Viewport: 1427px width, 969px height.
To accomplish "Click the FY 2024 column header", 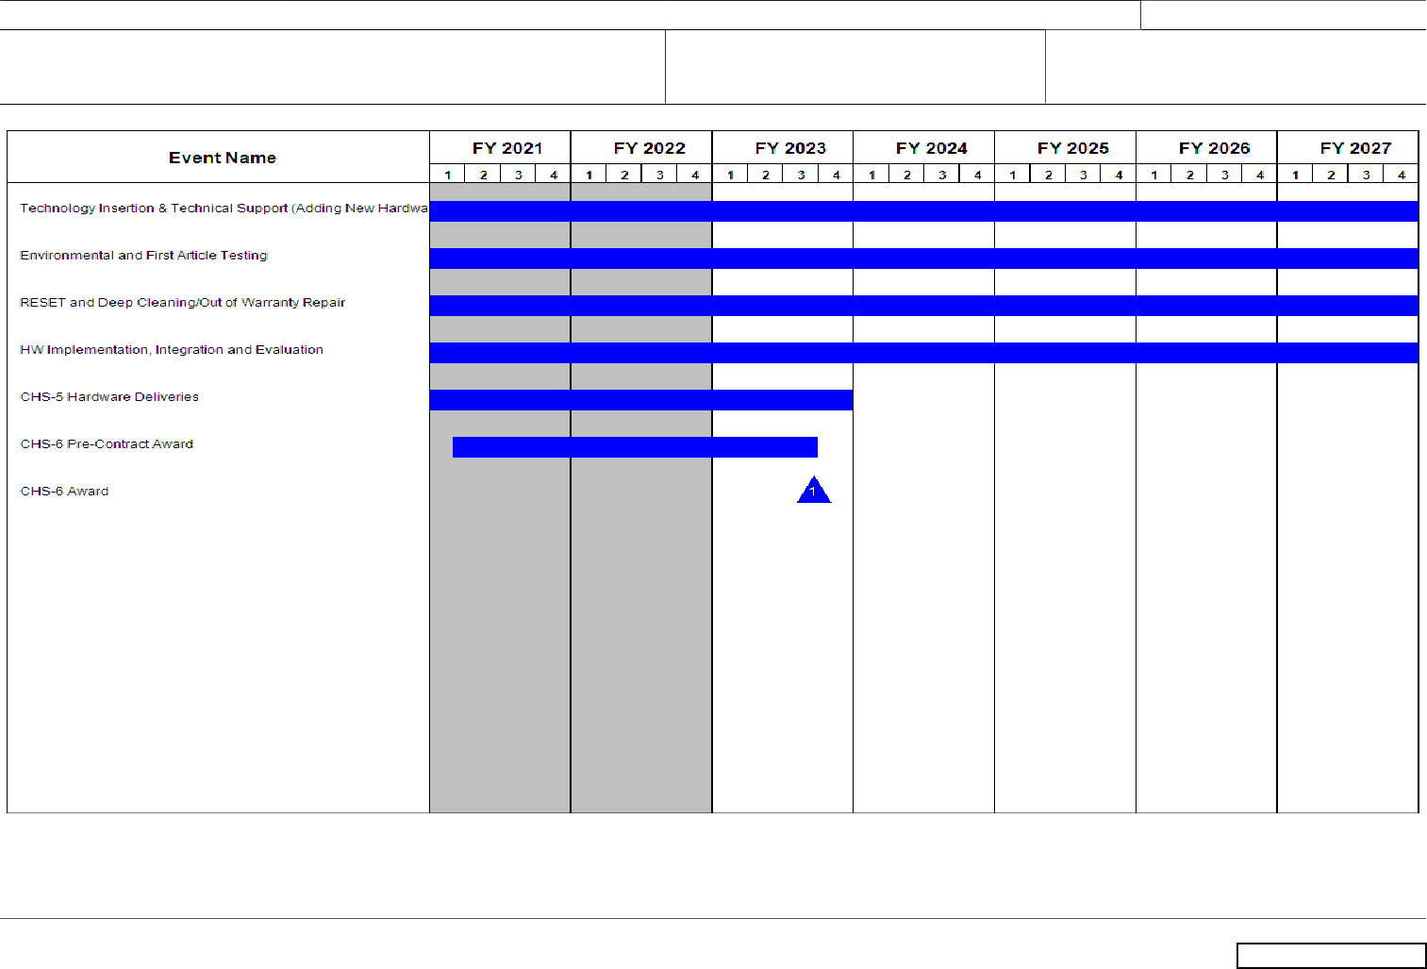I will tap(932, 148).
